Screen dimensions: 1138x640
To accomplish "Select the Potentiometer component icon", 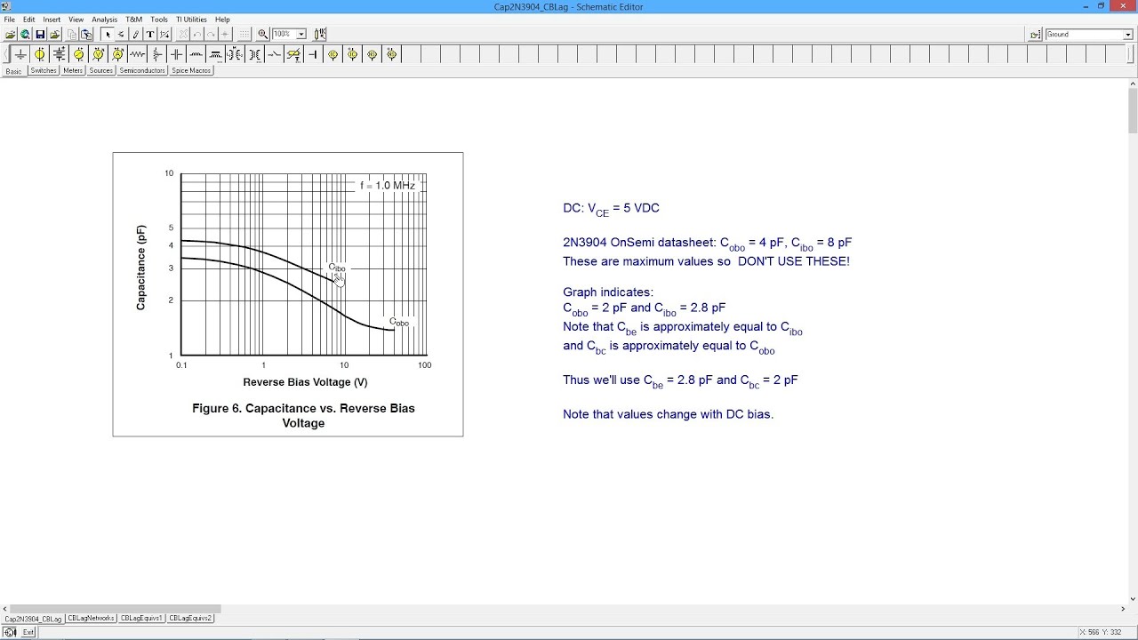I will coord(156,54).
